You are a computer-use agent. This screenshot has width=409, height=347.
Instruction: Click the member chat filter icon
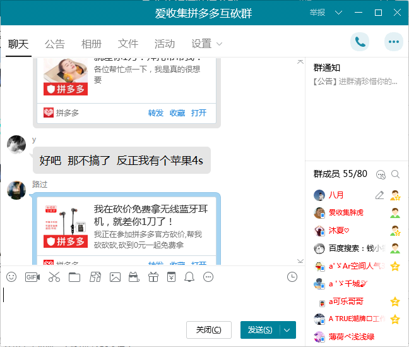coord(381,174)
